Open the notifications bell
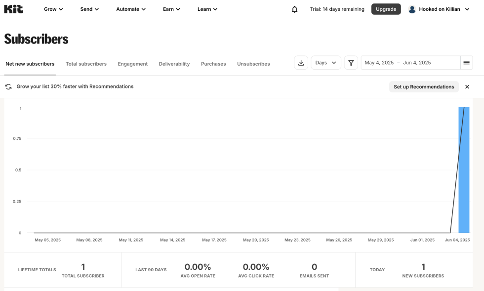 pos(294,9)
